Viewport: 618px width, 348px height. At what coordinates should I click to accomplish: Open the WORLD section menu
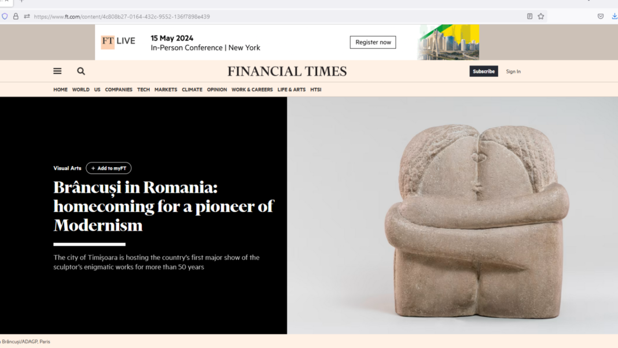click(x=81, y=90)
